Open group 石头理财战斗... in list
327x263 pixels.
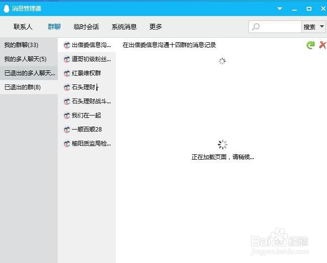tap(87, 101)
